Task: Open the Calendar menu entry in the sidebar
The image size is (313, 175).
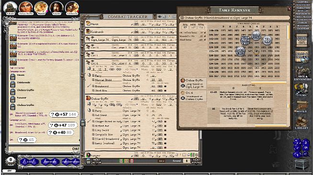Action: [303, 29]
